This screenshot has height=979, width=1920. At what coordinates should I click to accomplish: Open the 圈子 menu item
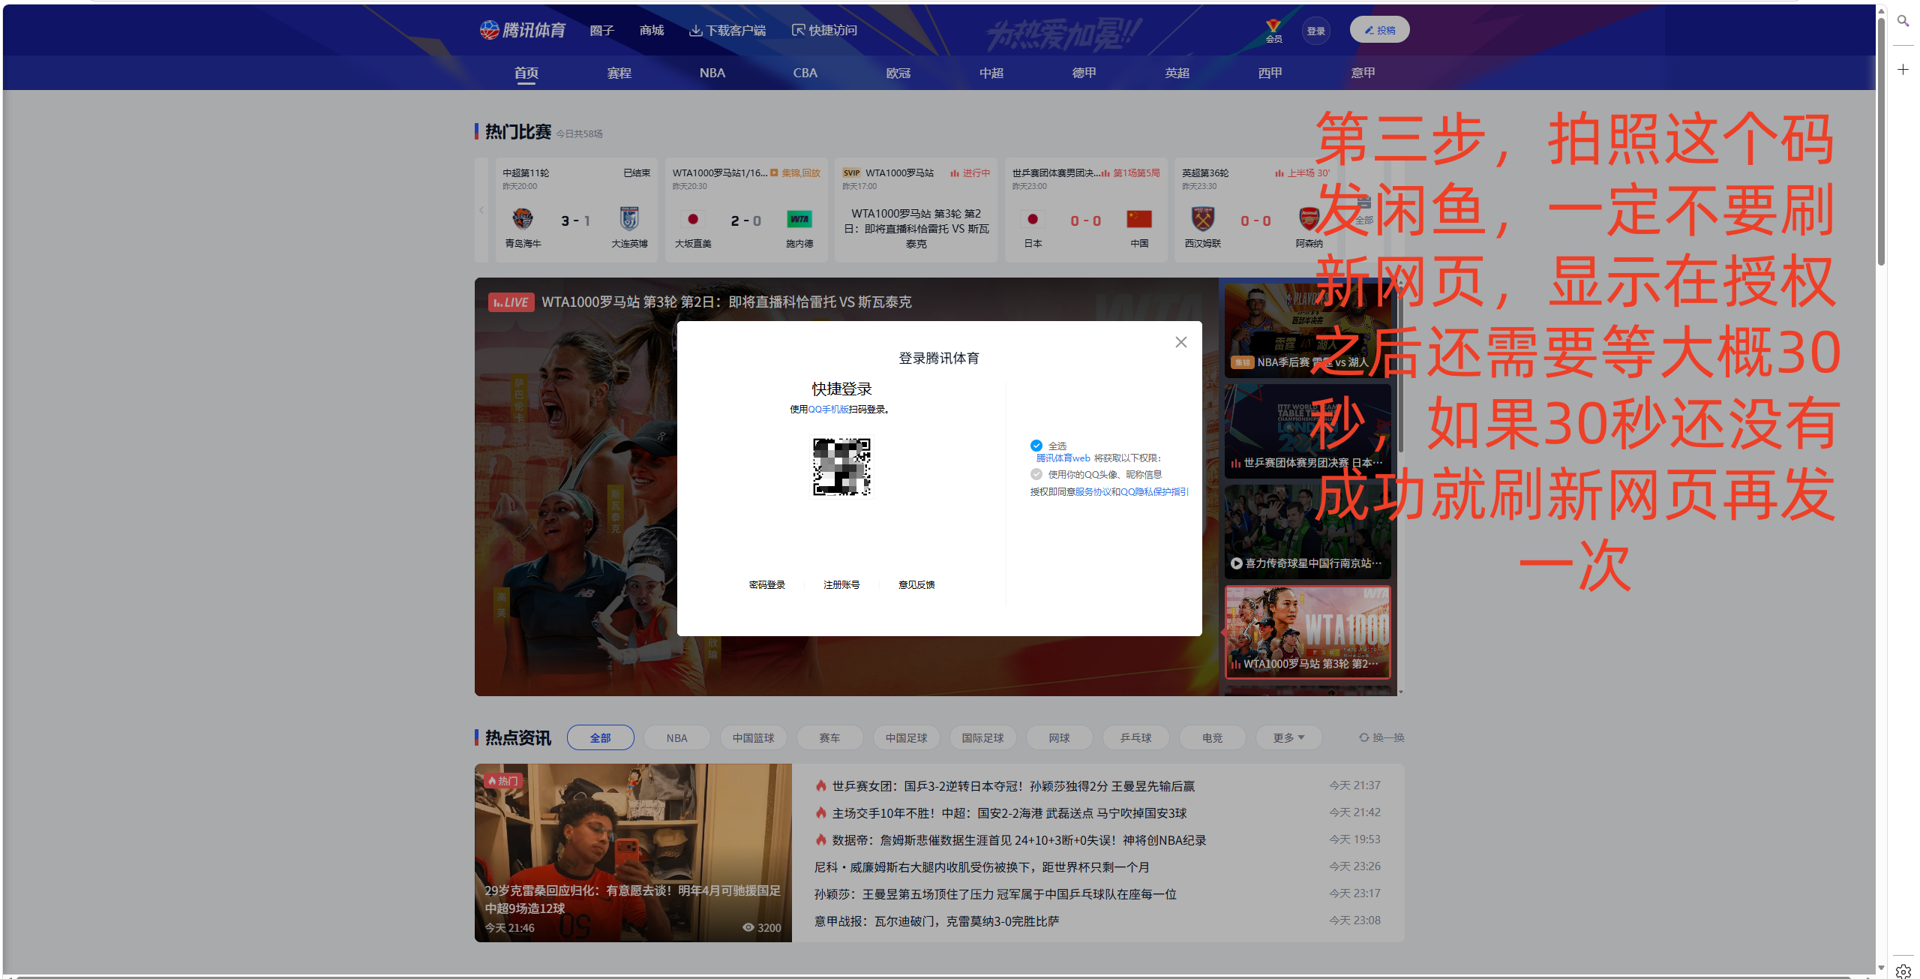coord(601,30)
